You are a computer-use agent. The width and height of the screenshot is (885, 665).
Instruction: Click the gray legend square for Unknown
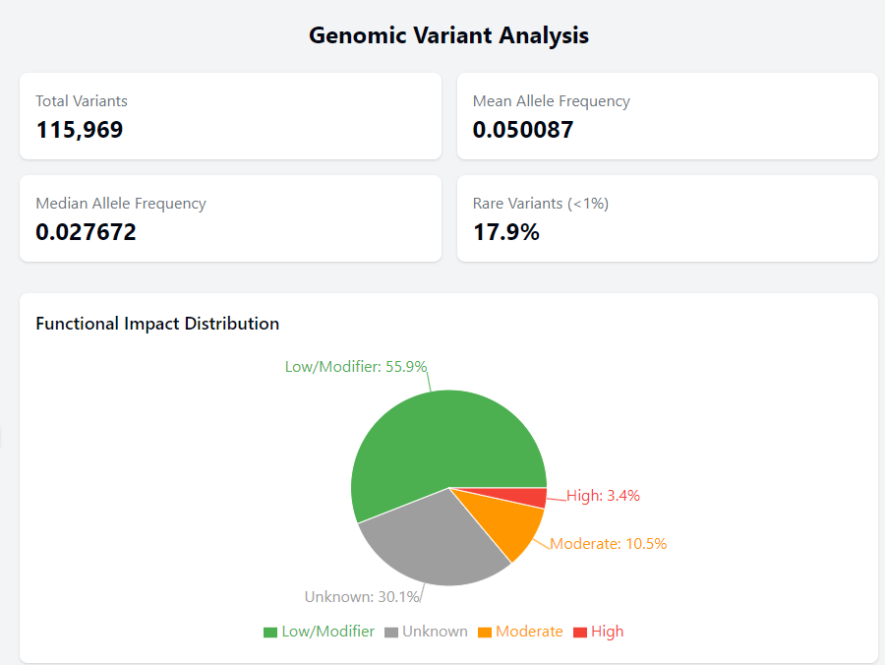[x=390, y=632]
